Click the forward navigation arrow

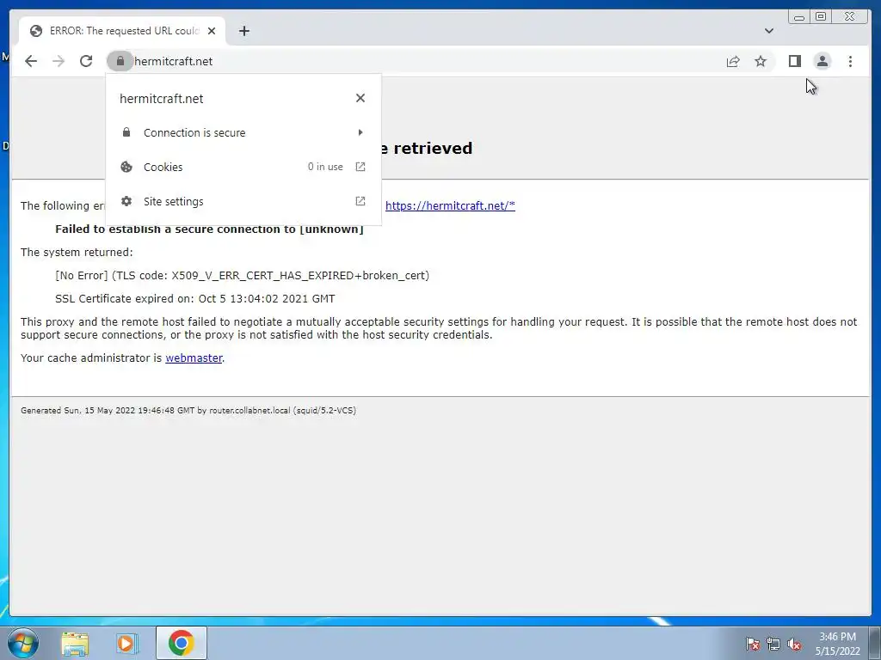(x=59, y=61)
